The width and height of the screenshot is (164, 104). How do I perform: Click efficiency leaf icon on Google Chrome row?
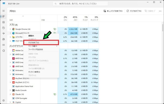click(x=55, y=29)
